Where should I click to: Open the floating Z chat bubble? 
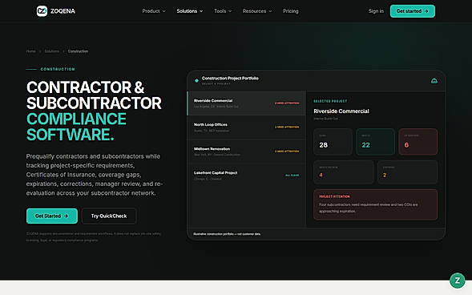pyautogui.click(x=458, y=281)
